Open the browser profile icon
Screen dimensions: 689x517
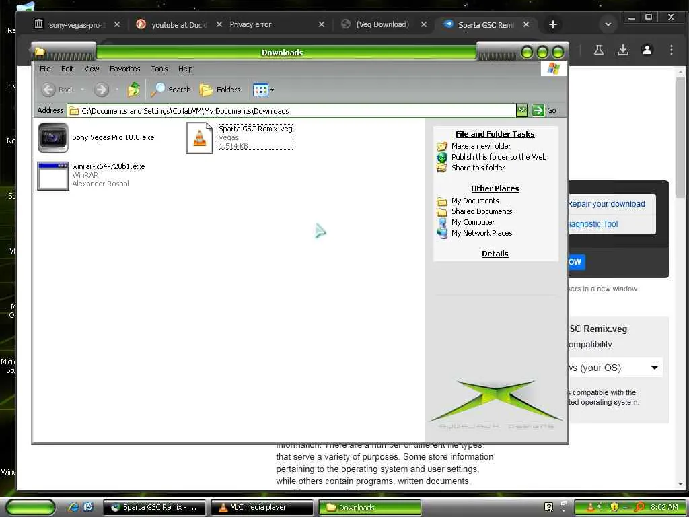[x=647, y=50]
